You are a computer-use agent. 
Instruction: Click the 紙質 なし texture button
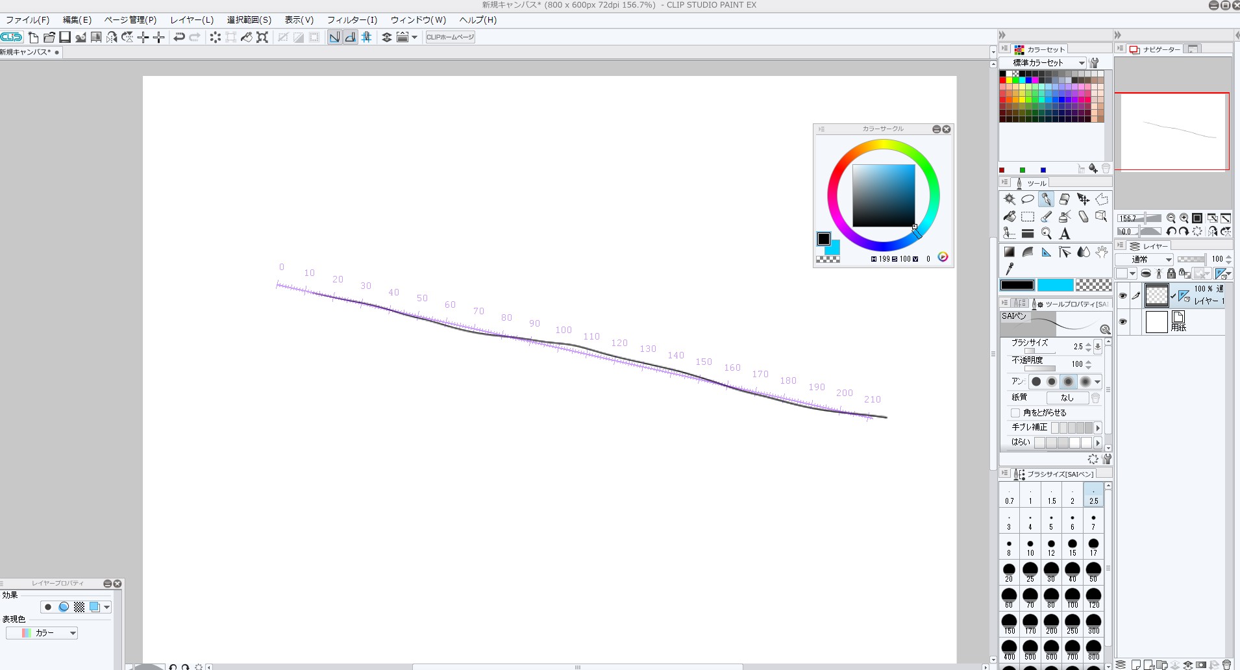coord(1067,398)
